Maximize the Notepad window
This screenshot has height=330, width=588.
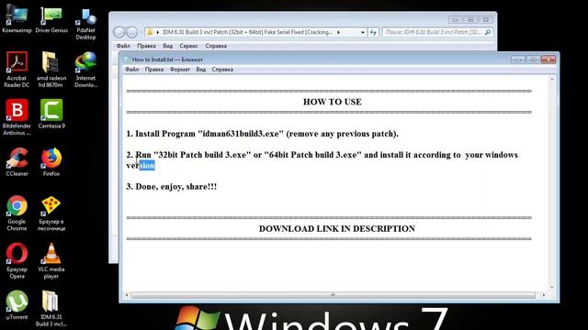[x=533, y=60]
